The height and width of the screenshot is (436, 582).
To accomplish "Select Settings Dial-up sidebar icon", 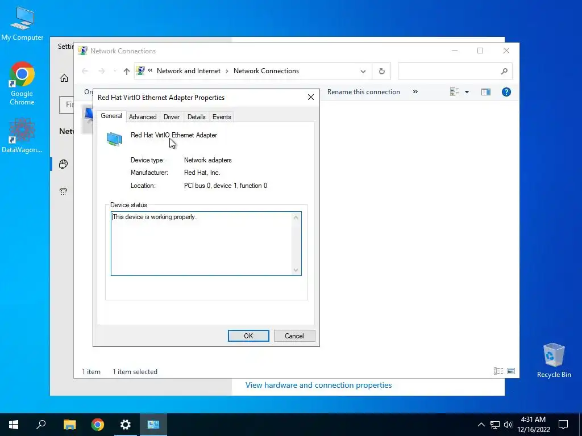I will pyautogui.click(x=64, y=191).
